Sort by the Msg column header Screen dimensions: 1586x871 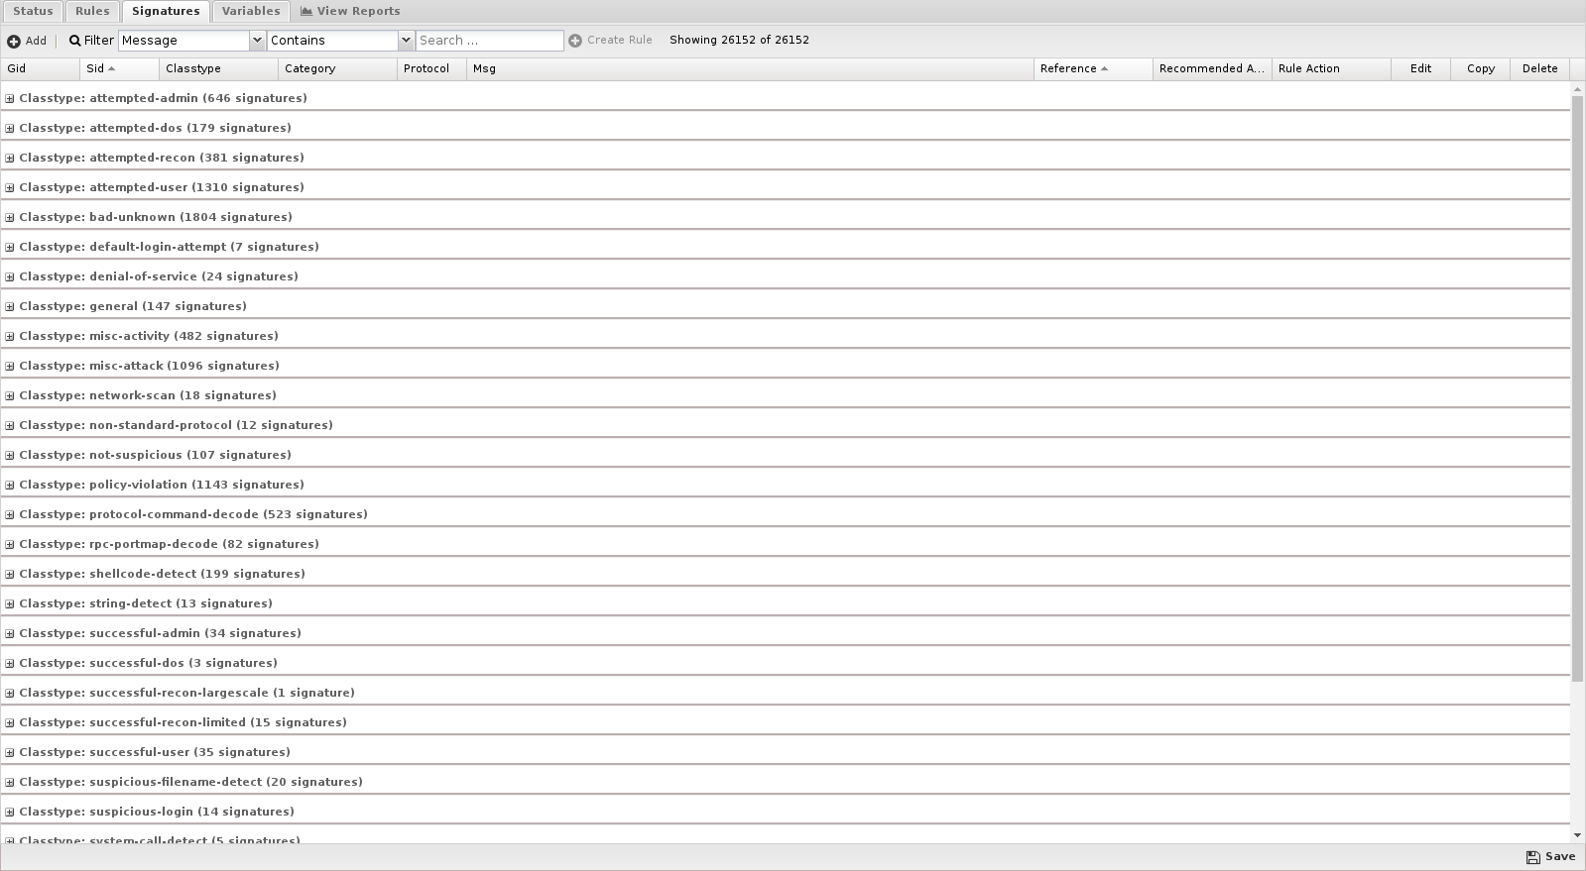(x=750, y=68)
